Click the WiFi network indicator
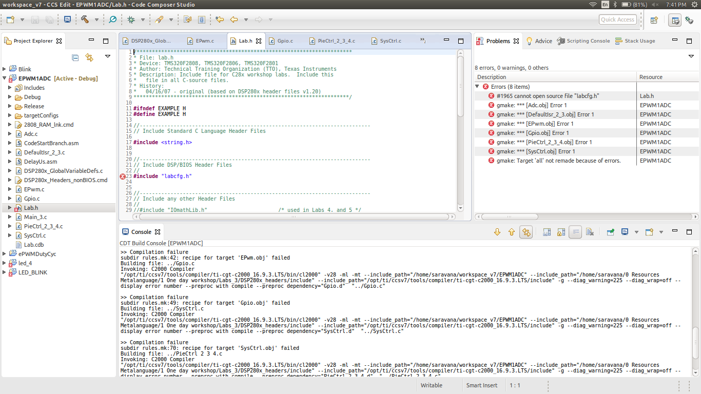Screen dimensions: 701x394 pyautogui.click(x=593, y=5)
